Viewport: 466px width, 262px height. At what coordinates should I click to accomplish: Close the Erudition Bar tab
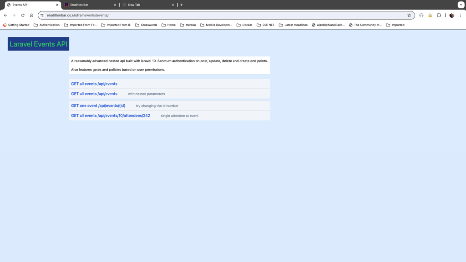pos(115,5)
